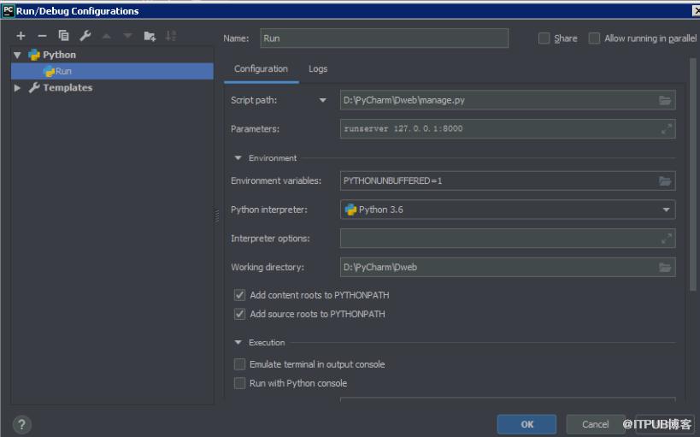Select the Run configuration in the tree

[112, 71]
